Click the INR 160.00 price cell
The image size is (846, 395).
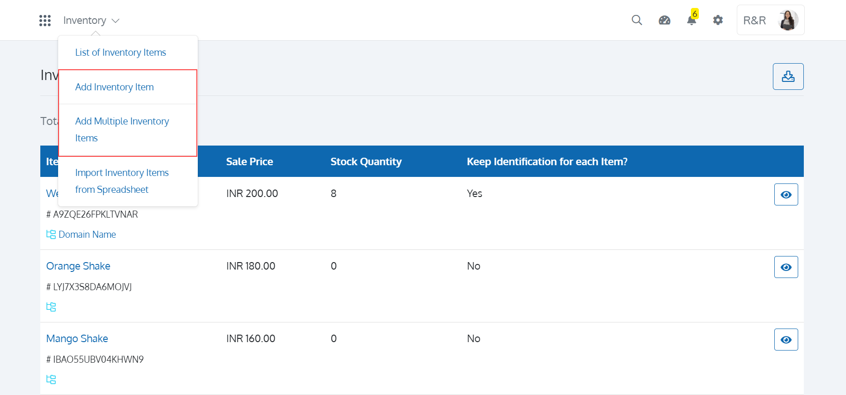[x=251, y=338]
